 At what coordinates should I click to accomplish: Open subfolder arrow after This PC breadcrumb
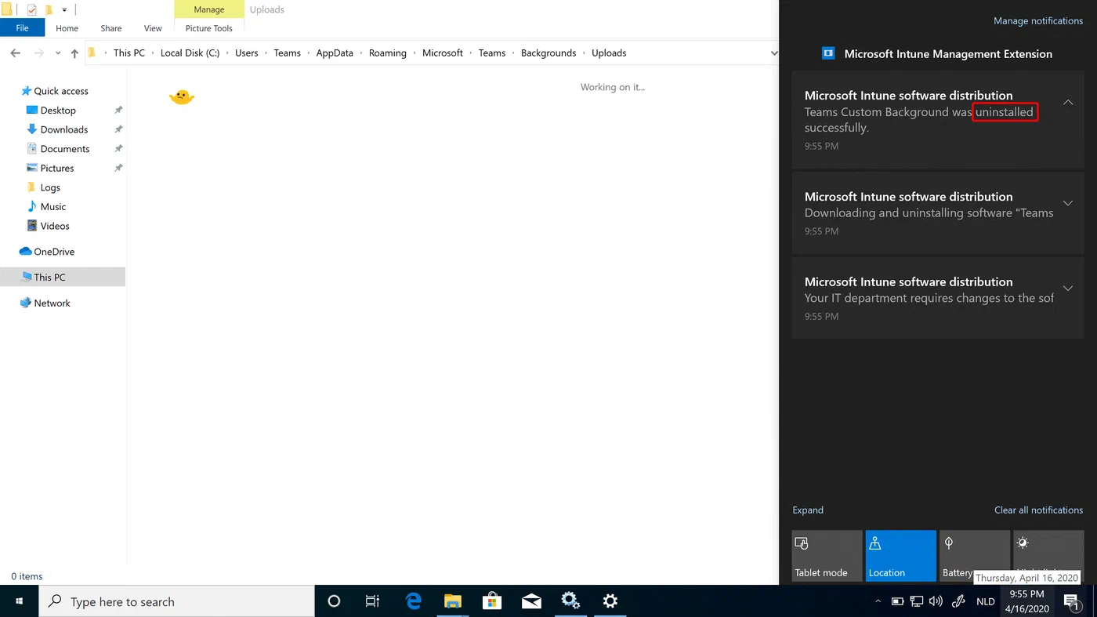[153, 53]
